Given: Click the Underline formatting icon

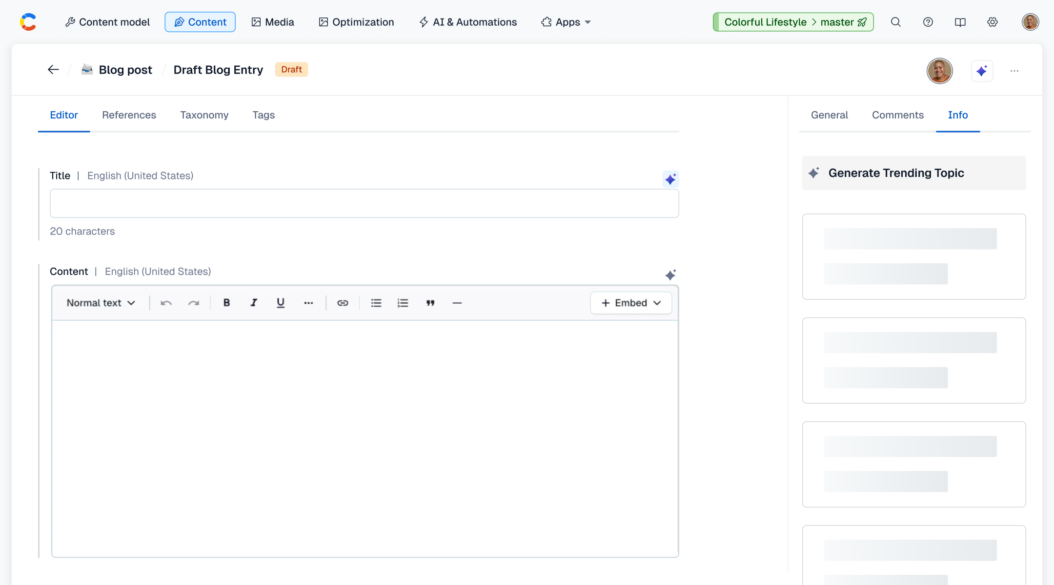Looking at the screenshot, I should tap(281, 303).
